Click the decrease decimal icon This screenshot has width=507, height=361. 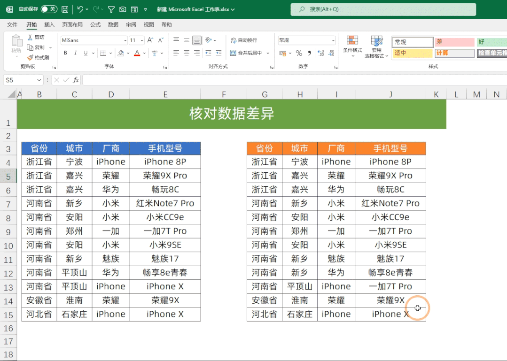click(x=331, y=53)
